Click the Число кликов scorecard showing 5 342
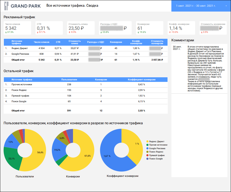The width and height of the screenshot is (231, 192). [x=17, y=28]
